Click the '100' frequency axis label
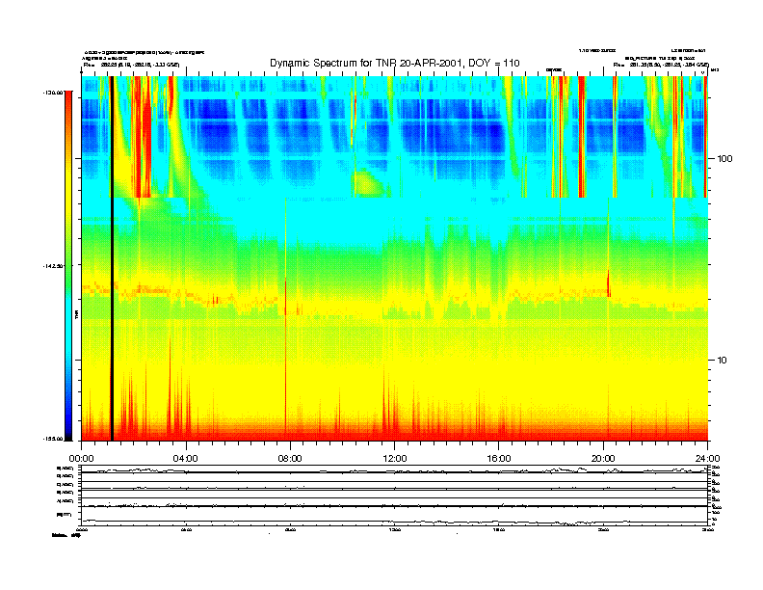 724,159
